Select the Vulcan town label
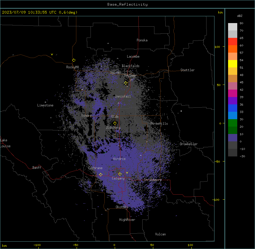The width and height of the screenshot is (255, 249). pyautogui.click(x=161, y=234)
